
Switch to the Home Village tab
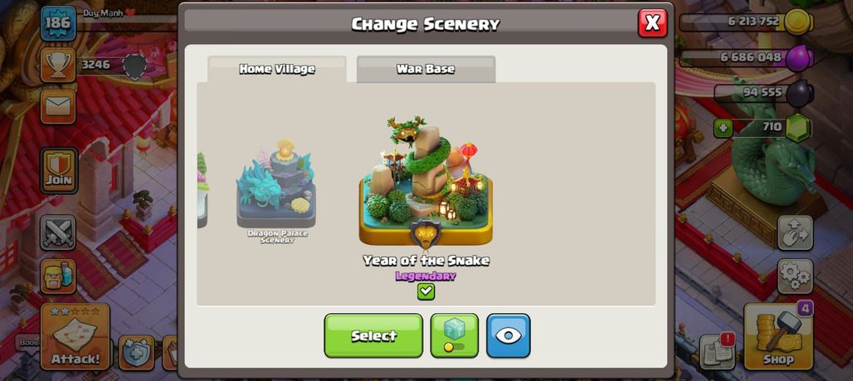[277, 69]
